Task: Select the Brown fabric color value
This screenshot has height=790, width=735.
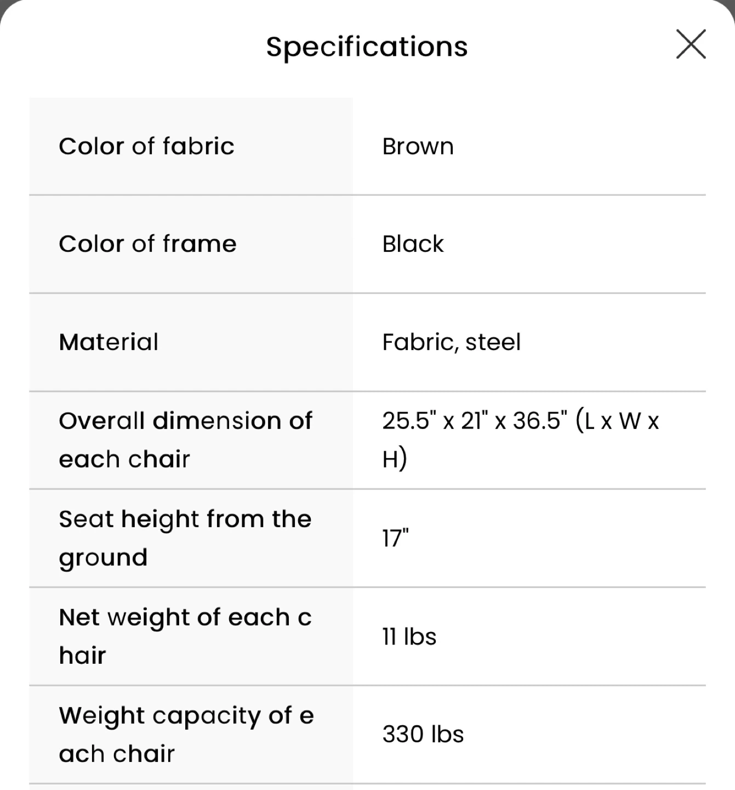Action: pos(418,146)
